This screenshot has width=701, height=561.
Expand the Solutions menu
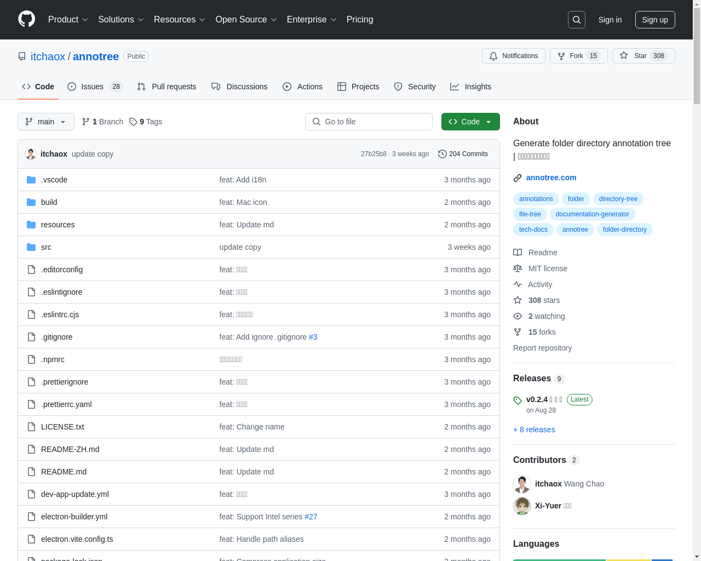point(121,20)
